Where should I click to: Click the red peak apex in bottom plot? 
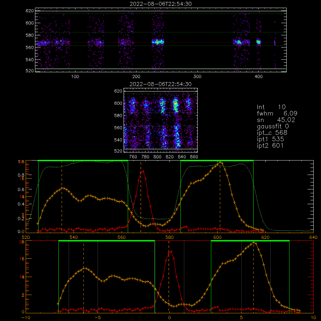pyautogui.click(x=171, y=251)
